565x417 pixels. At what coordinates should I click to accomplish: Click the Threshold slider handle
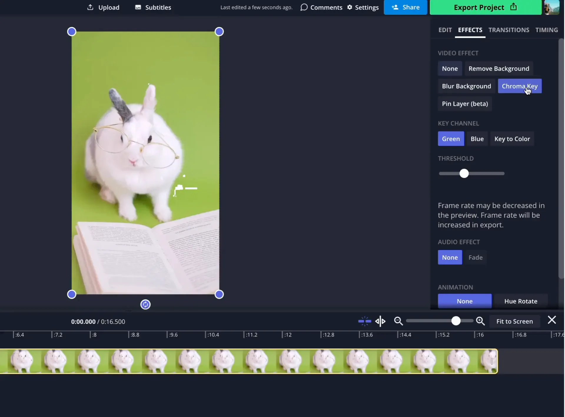(464, 174)
